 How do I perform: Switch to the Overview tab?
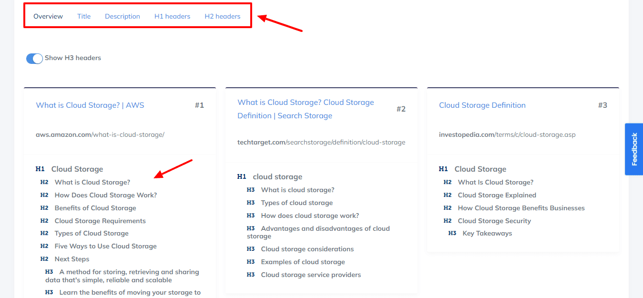pyautogui.click(x=48, y=16)
